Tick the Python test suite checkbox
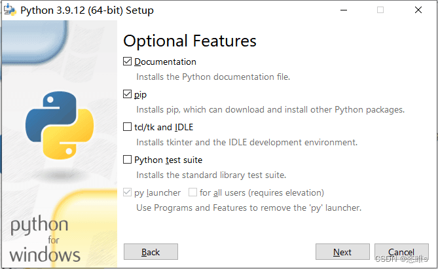The width and height of the screenshot is (438, 269). [128, 160]
